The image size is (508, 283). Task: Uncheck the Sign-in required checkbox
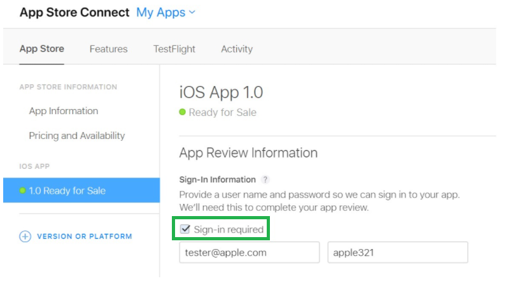pyautogui.click(x=185, y=229)
